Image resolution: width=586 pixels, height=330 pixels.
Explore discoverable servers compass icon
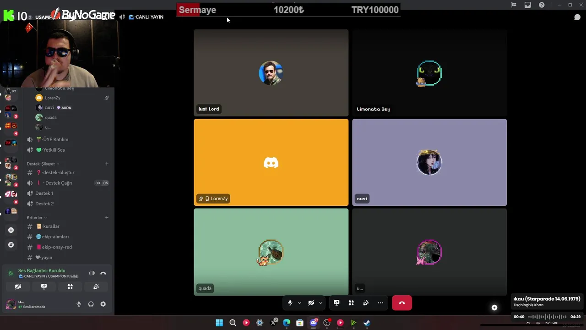point(11,245)
